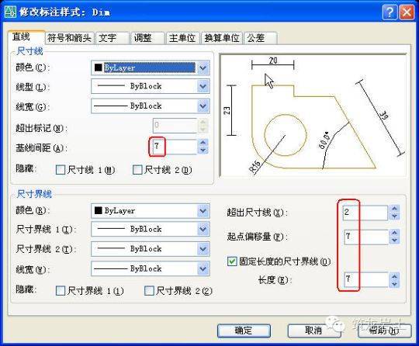Click the dimension style preview image
The width and height of the screenshot is (419, 346).
(313, 116)
